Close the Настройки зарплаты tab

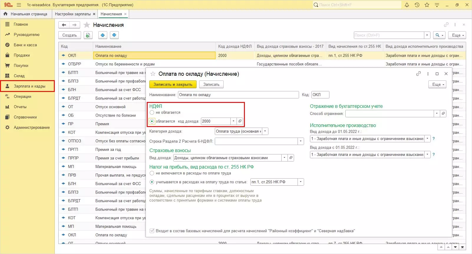coord(94,14)
